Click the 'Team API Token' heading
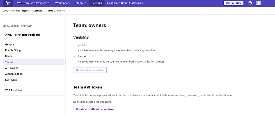 pos(88,87)
